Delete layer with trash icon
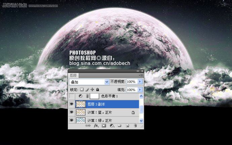The image size is (232, 145). (135, 126)
